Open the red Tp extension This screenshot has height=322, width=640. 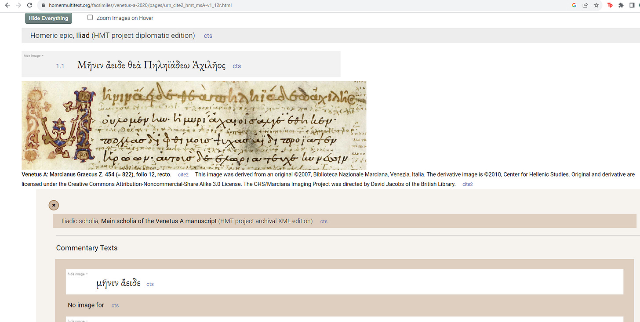coord(610,6)
